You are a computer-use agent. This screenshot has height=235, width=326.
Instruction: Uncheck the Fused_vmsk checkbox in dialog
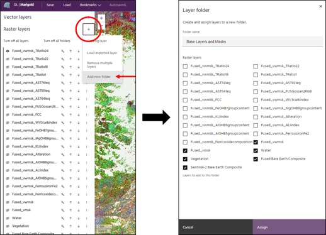click(x=185, y=151)
